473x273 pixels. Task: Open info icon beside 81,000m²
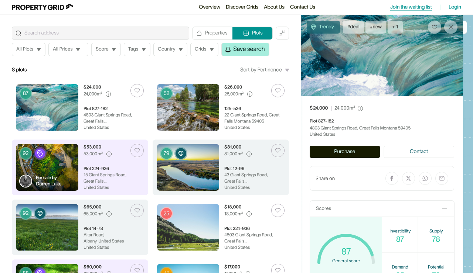point(249,154)
